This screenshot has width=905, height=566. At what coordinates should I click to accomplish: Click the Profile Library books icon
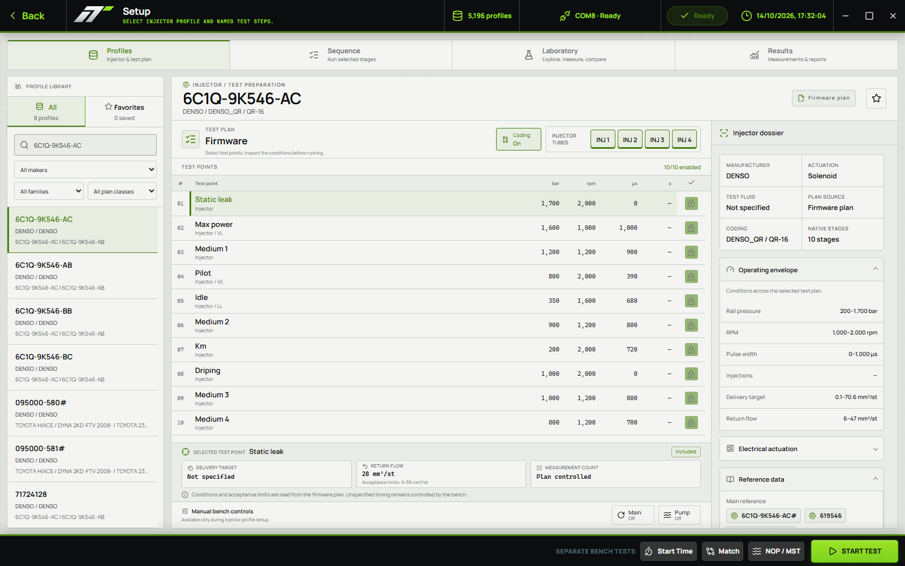(18, 87)
